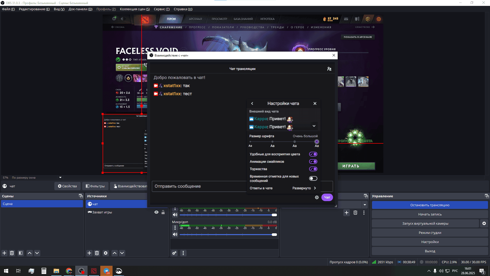Hide the Захват игры source via eye icon

pos(156,212)
